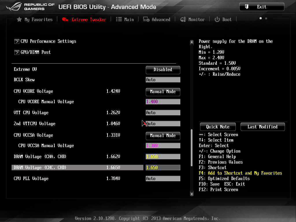Click the F2 Previous Values hint

(x=221, y=162)
